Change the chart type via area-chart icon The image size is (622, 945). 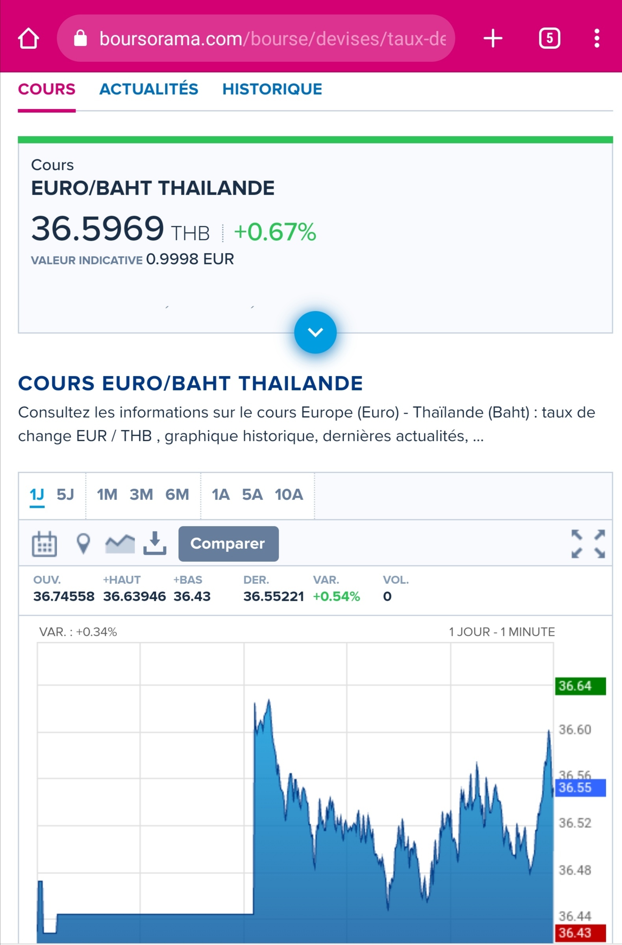120,544
